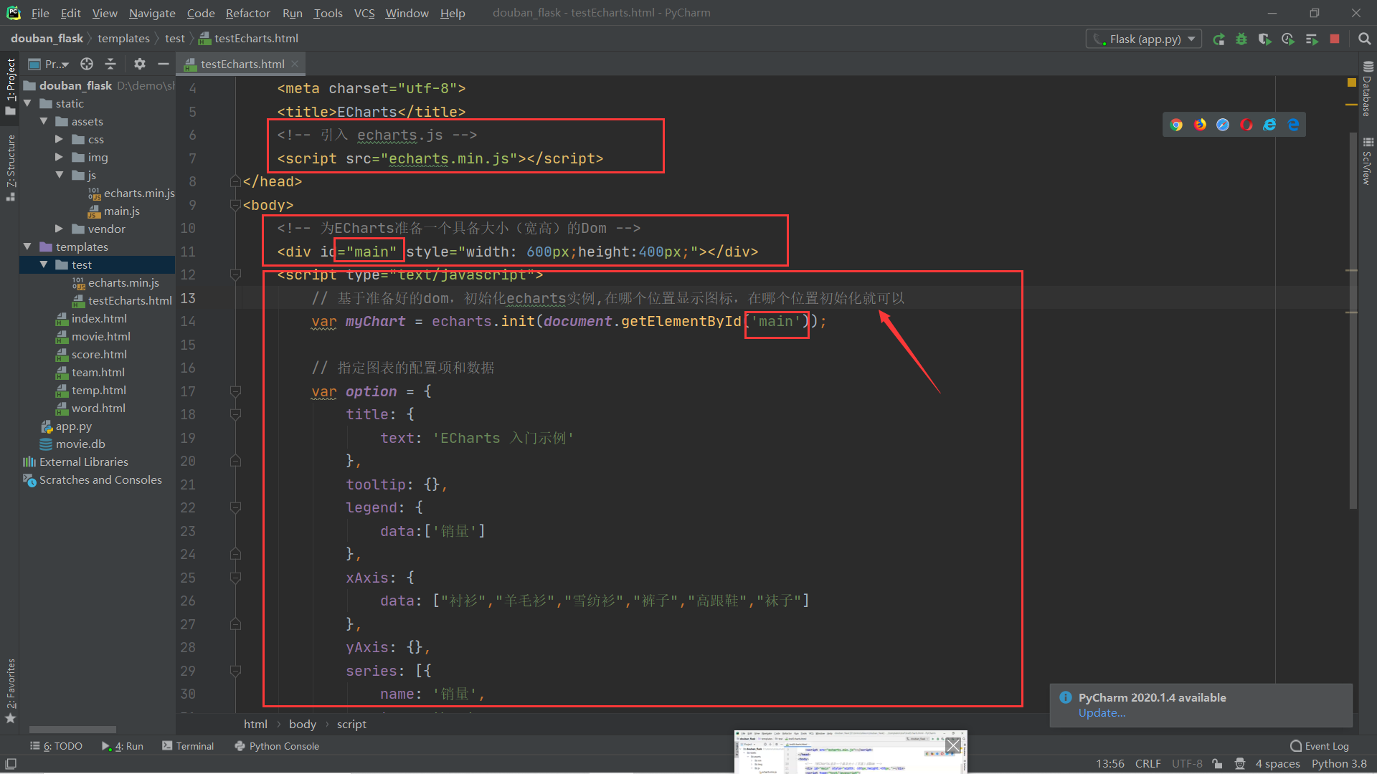Open Project panel settings gear icon
The image size is (1377, 774).
click(140, 64)
